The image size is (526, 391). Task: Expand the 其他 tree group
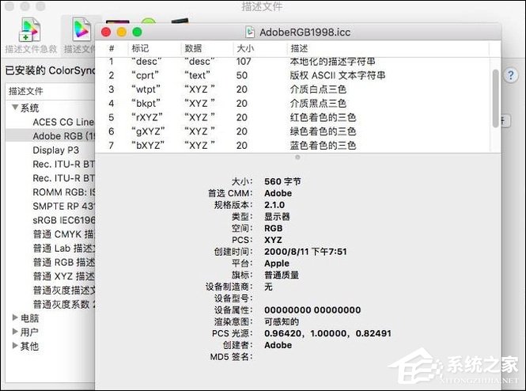[15, 346]
